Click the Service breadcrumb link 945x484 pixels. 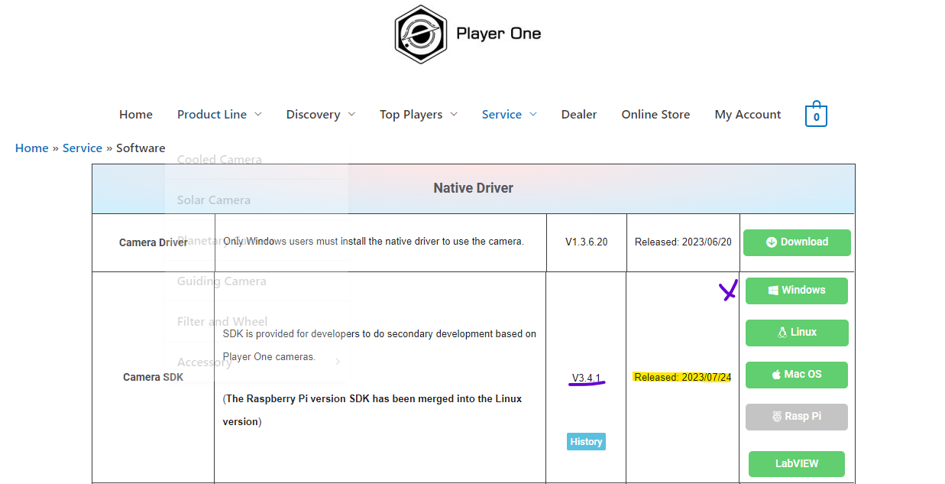[83, 148]
